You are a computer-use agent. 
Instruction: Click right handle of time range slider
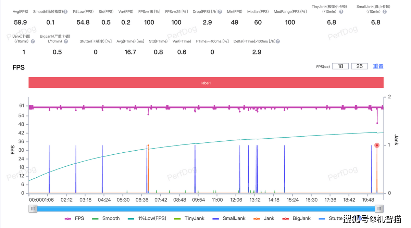tap(379, 208)
